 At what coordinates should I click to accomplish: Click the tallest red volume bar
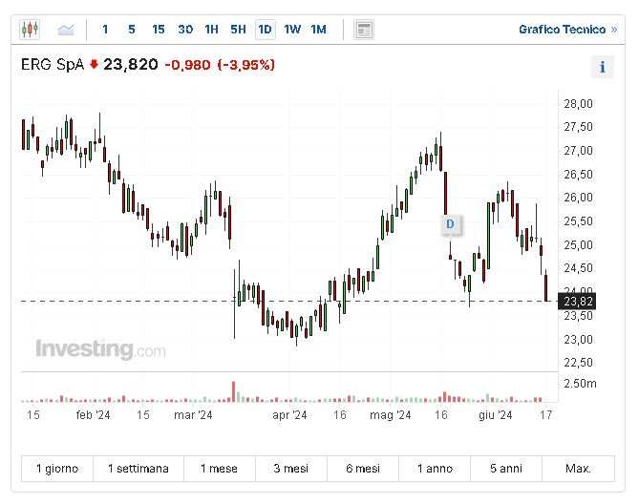click(x=234, y=391)
